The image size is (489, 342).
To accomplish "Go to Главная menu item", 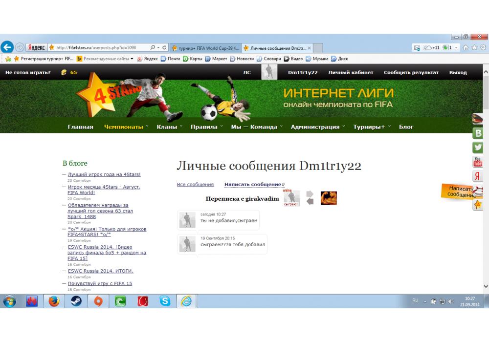I will tap(80, 127).
